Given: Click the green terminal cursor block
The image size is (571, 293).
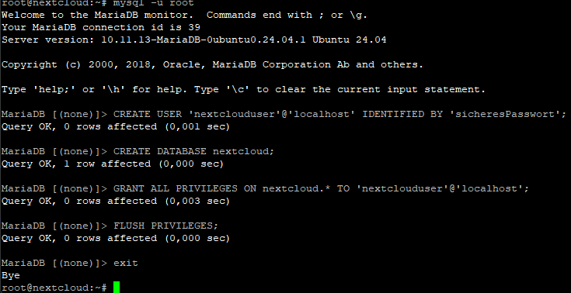Looking at the screenshot, I should click(x=117, y=287).
